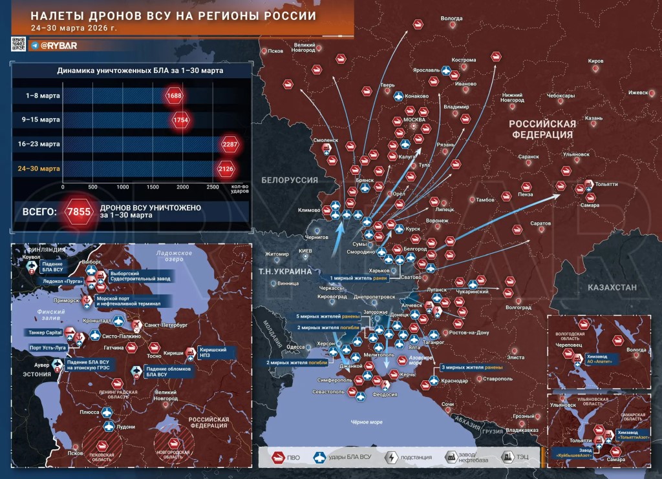Select the 1–8 марта row label

(x=43, y=96)
